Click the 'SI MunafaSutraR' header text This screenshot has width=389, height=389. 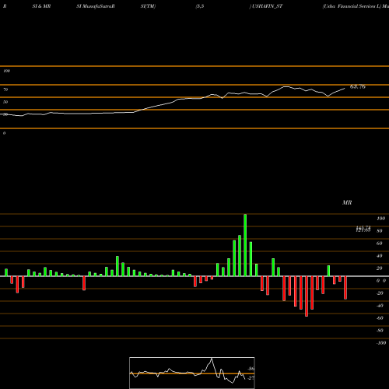96,6
